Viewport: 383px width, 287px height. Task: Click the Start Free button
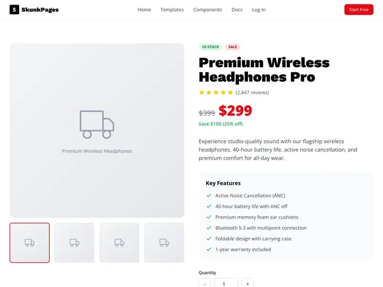[x=359, y=9]
